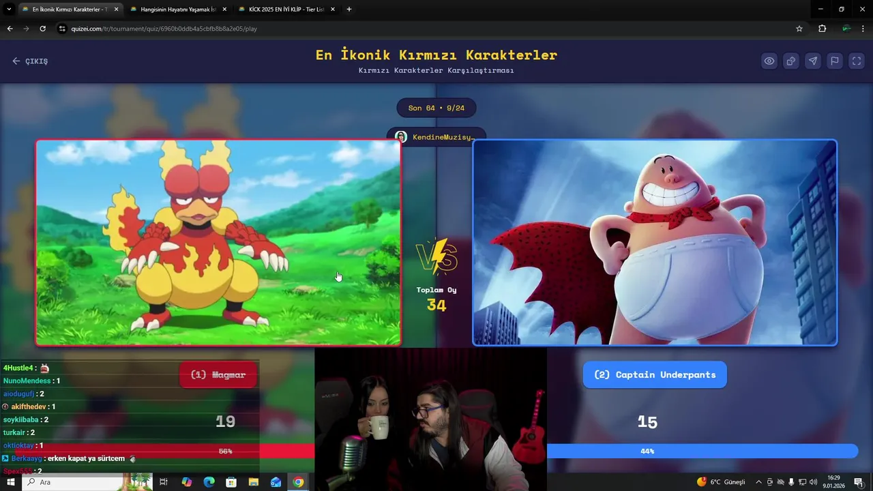Image resolution: width=873 pixels, height=491 pixels.
Task: Click the dice randomize icon
Action: 791,61
